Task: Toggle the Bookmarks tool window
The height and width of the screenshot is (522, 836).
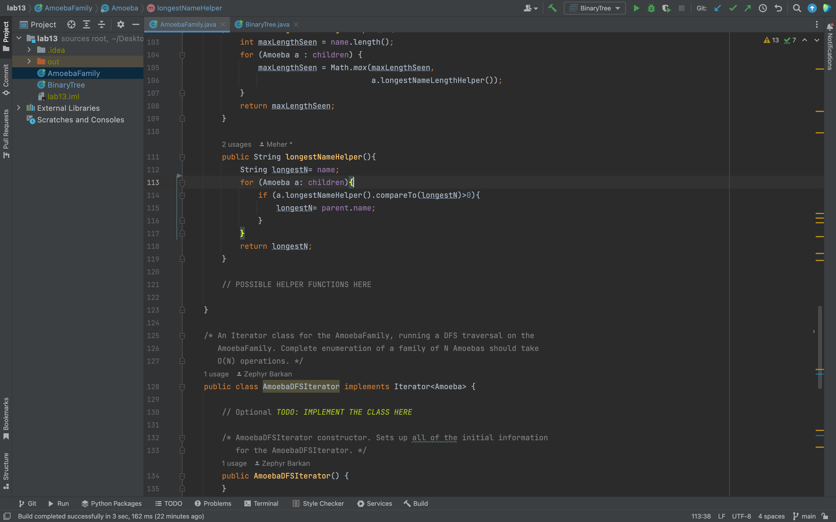Action: (6, 418)
